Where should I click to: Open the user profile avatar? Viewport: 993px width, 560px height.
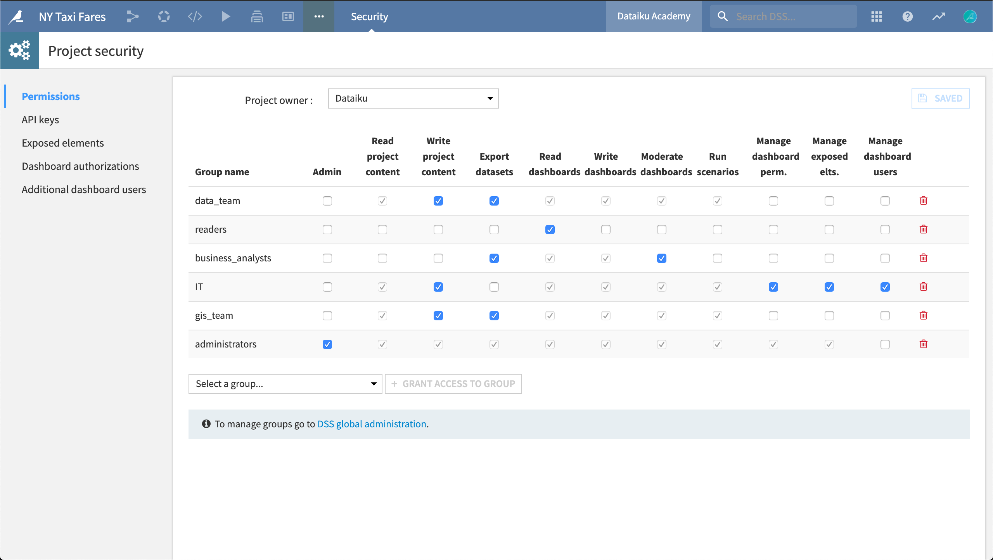point(970,16)
